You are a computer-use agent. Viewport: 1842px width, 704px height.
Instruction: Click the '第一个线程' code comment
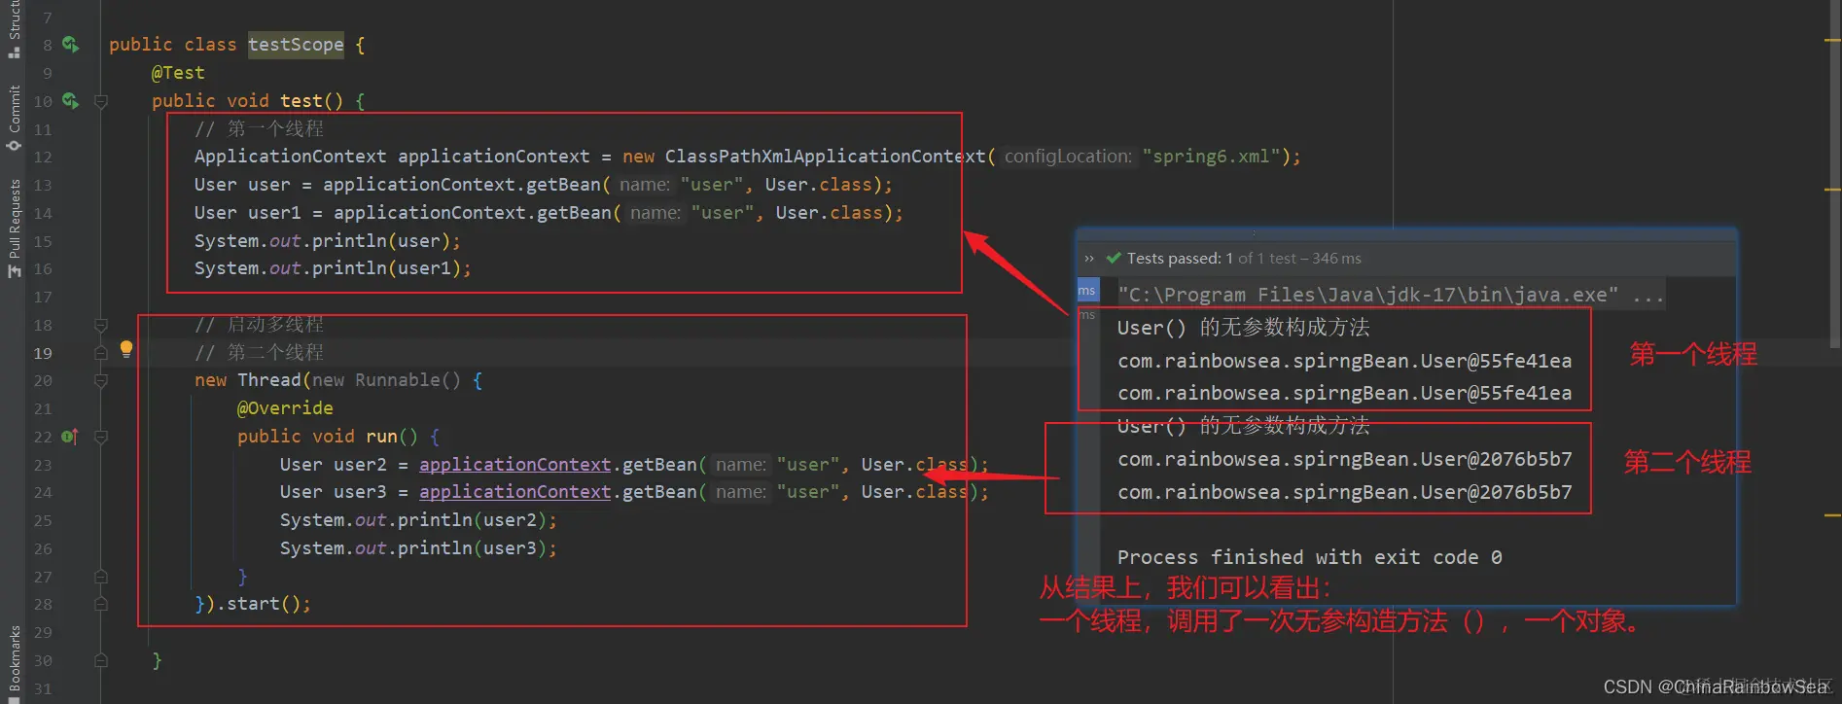[x=259, y=128]
